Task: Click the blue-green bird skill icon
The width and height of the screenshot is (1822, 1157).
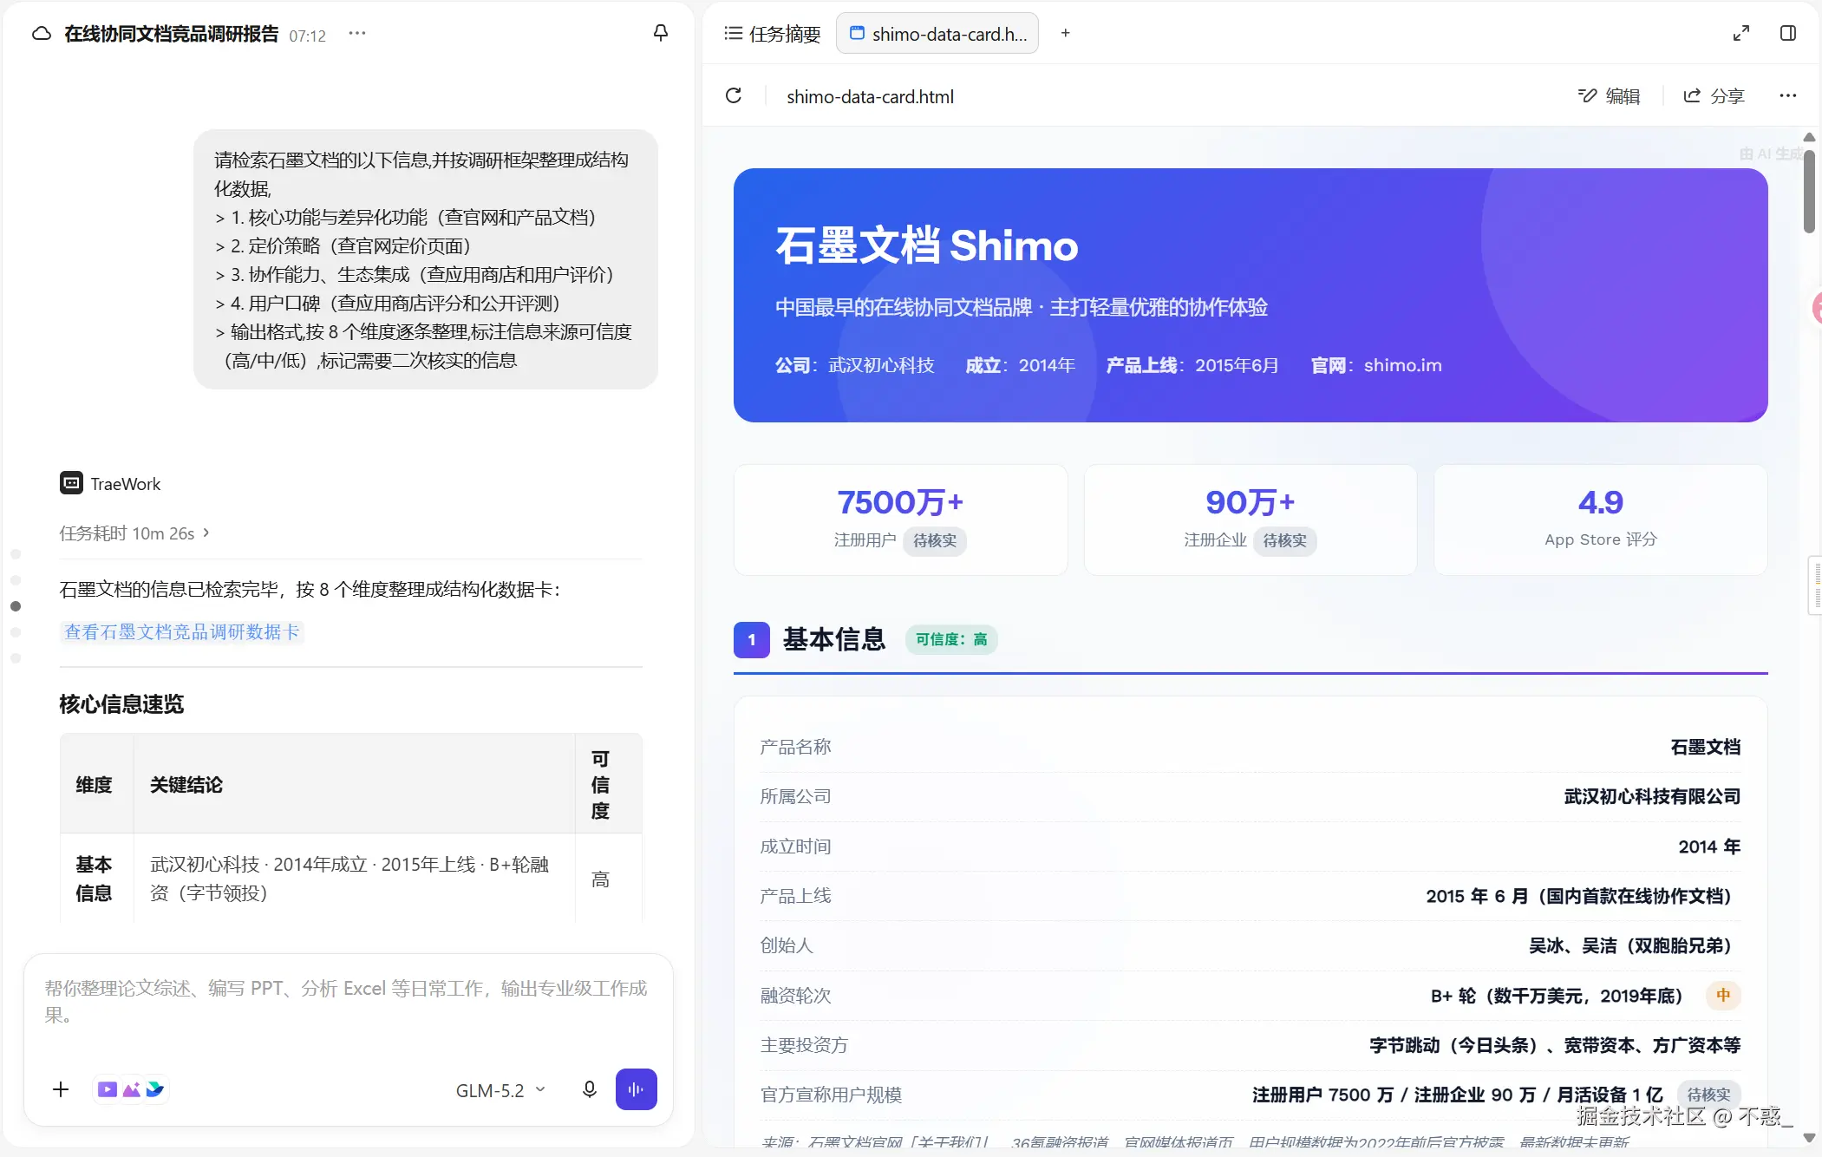Action: pos(155,1089)
